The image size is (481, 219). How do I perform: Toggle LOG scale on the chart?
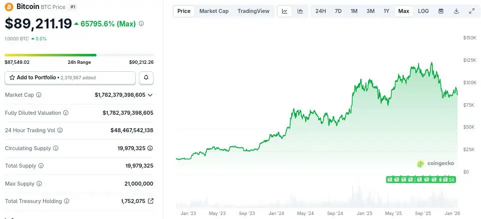[x=423, y=11]
